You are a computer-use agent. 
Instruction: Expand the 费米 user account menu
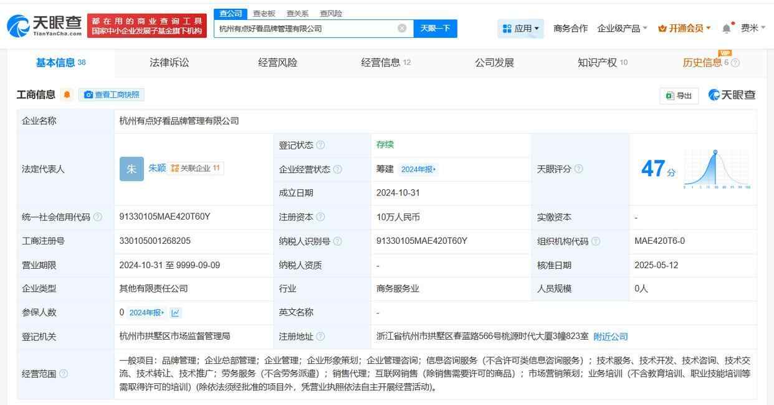point(753,29)
